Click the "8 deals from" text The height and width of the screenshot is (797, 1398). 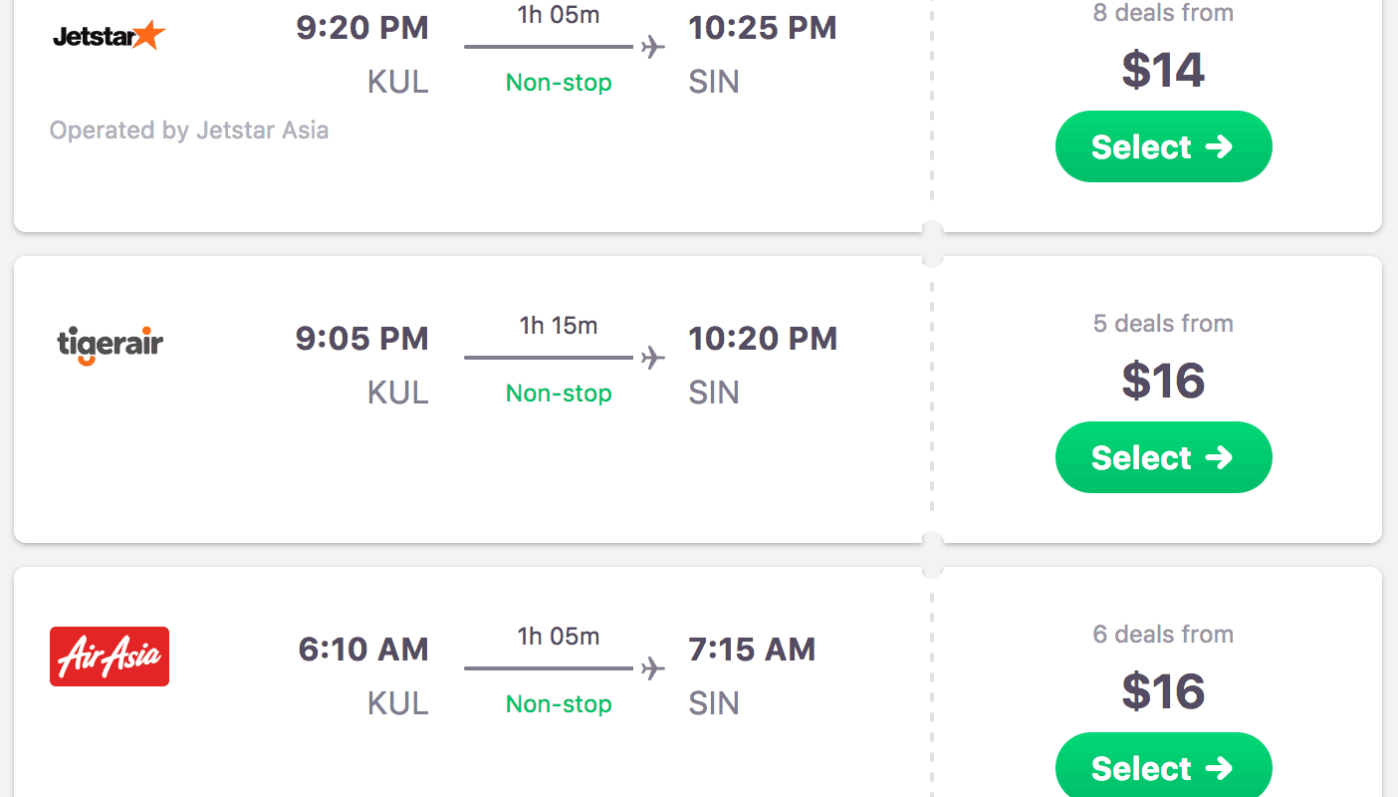click(1163, 13)
